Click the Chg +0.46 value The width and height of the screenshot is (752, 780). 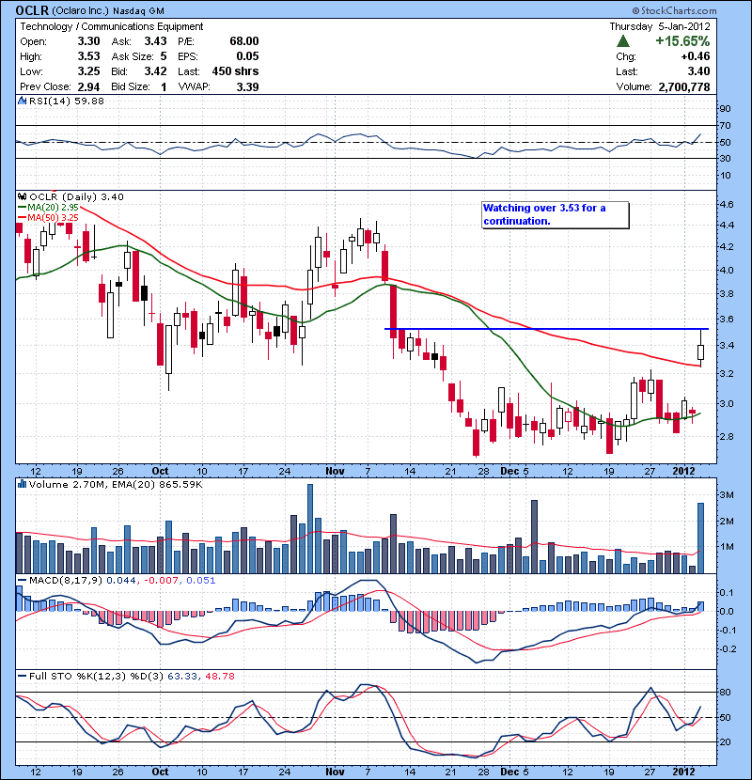(696, 56)
